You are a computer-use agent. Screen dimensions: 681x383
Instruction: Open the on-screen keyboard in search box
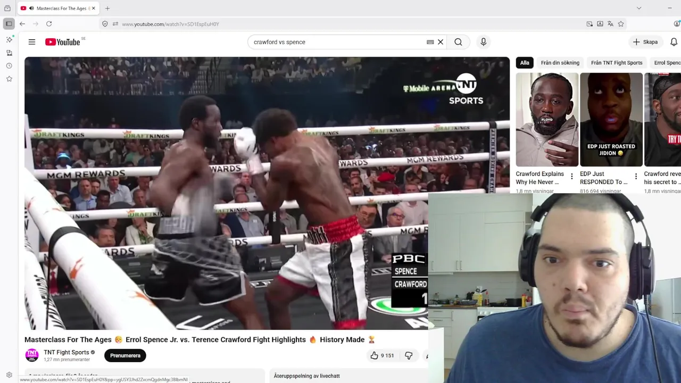[x=430, y=42]
